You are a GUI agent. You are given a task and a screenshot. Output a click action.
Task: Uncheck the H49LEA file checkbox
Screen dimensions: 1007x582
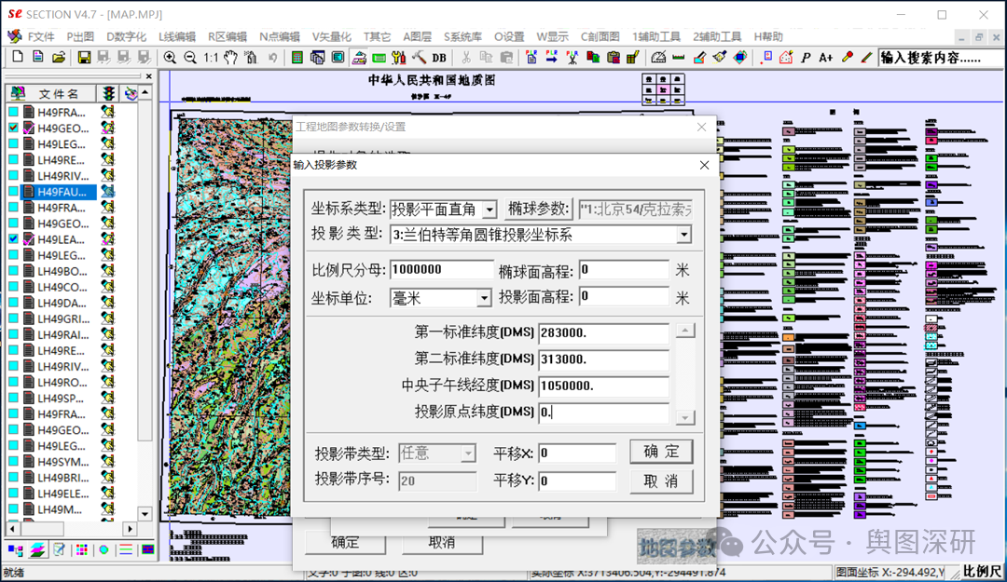(13, 238)
